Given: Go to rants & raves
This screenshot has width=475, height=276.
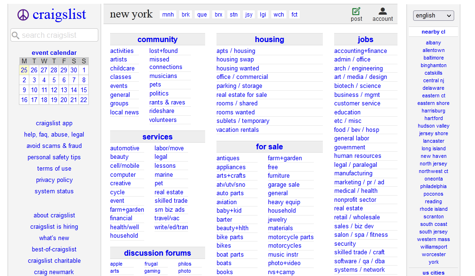Looking at the screenshot, I should point(167,103).
